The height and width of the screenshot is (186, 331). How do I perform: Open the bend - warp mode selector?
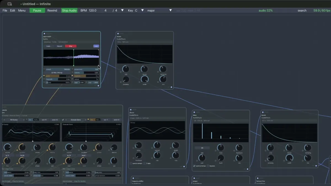click(x=84, y=155)
